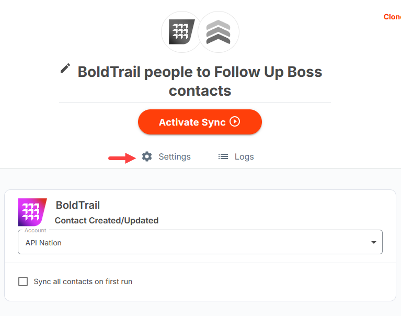Click the "Sync all contacts on first run" label

pos(83,281)
